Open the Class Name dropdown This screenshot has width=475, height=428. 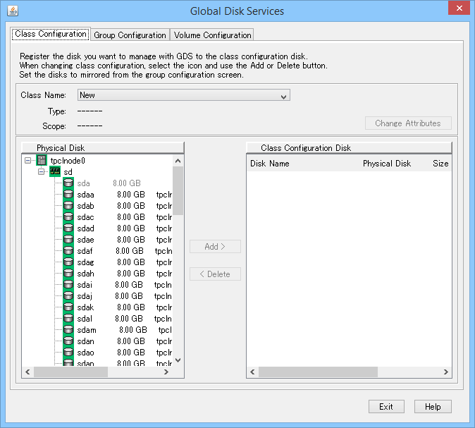(x=183, y=95)
